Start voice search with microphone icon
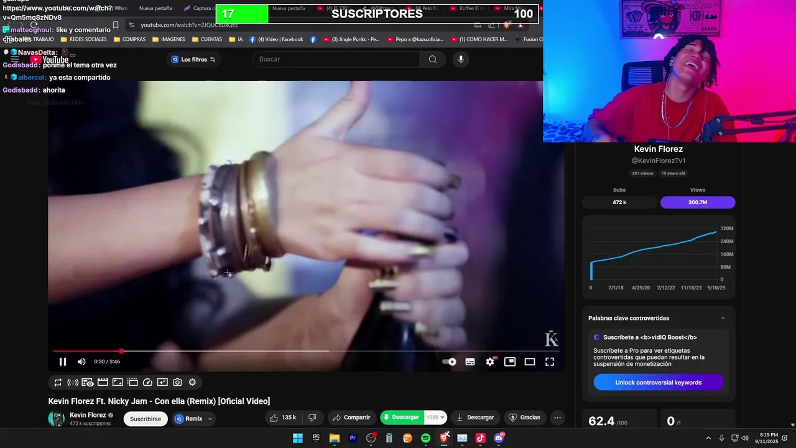The height and width of the screenshot is (448, 796). (x=460, y=59)
